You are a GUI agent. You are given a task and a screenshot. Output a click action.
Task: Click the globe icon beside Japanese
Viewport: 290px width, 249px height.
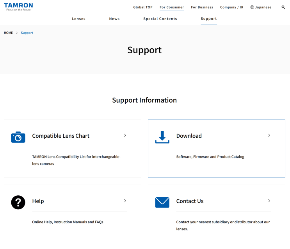pyautogui.click(x=252, y=7)
